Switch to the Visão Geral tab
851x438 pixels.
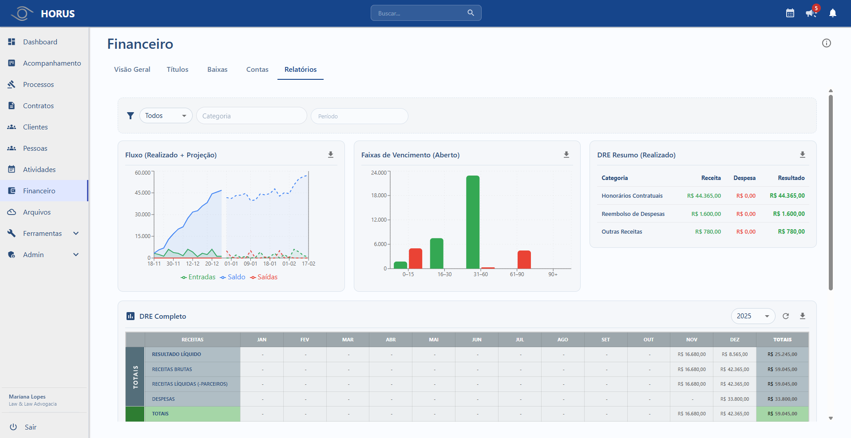(132, 70)
